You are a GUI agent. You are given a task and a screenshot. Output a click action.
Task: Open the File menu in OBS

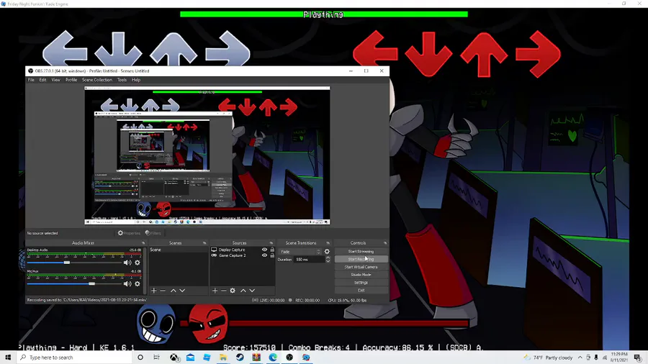point(31,80)
